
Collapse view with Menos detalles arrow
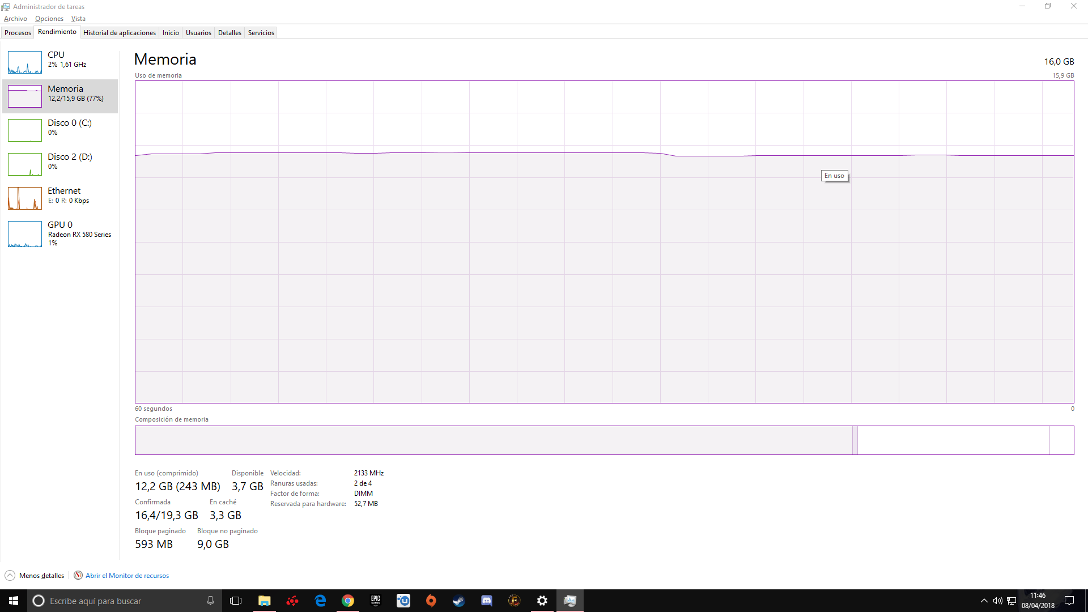(x=10, y=576)
